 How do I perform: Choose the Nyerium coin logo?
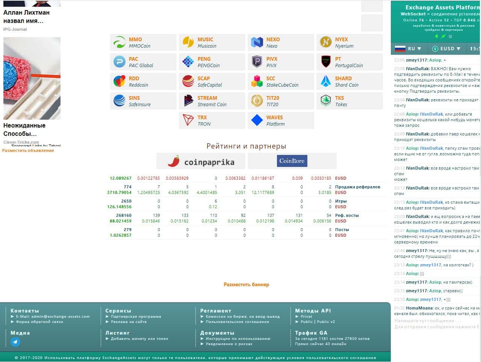coord(326,42)
